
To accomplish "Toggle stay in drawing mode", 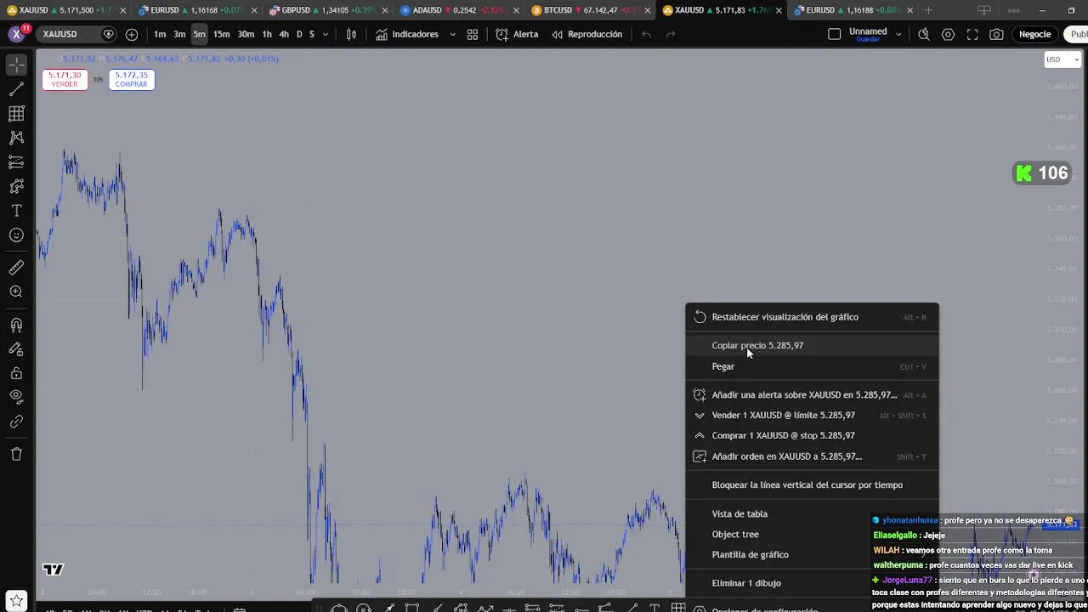I will point(16,349).
